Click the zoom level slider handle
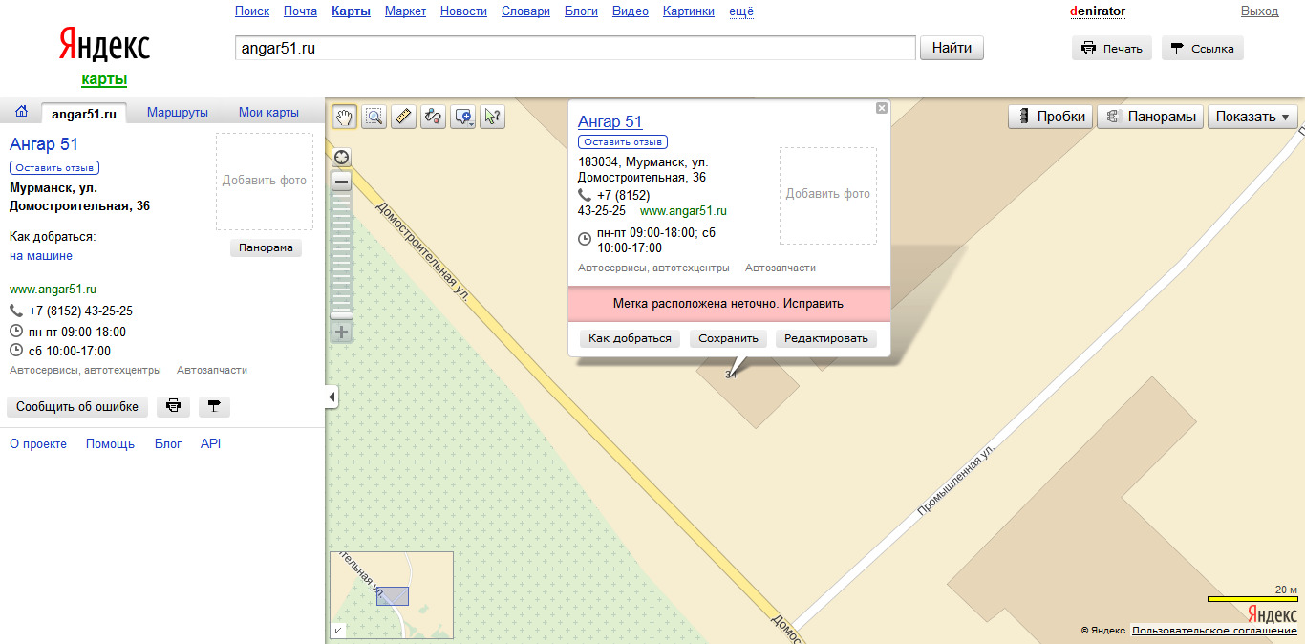1305x644 pixels. point(341,314)
